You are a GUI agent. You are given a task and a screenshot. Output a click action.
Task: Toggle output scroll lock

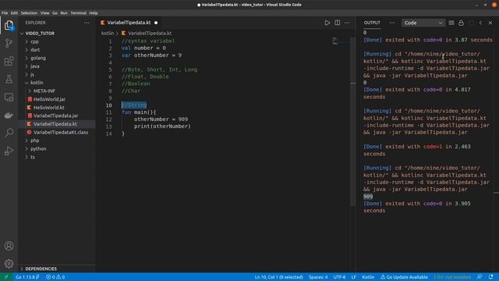tap(461, 23)
